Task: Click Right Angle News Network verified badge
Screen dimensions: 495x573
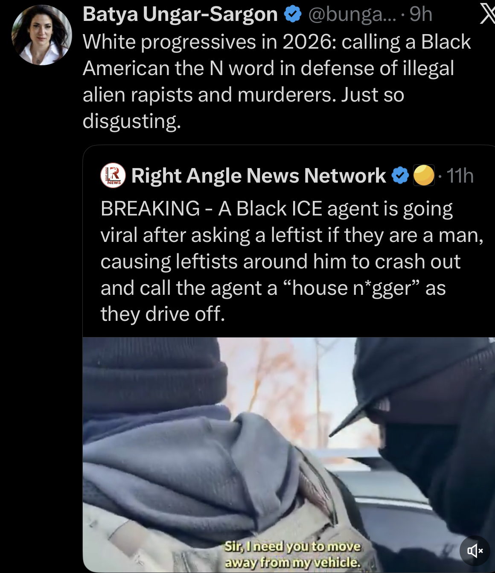Action: tap(400, 175)
